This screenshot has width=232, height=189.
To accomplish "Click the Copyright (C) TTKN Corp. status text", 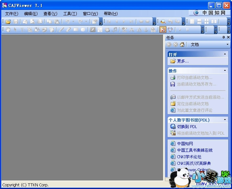I will click(x=26, y=185).
